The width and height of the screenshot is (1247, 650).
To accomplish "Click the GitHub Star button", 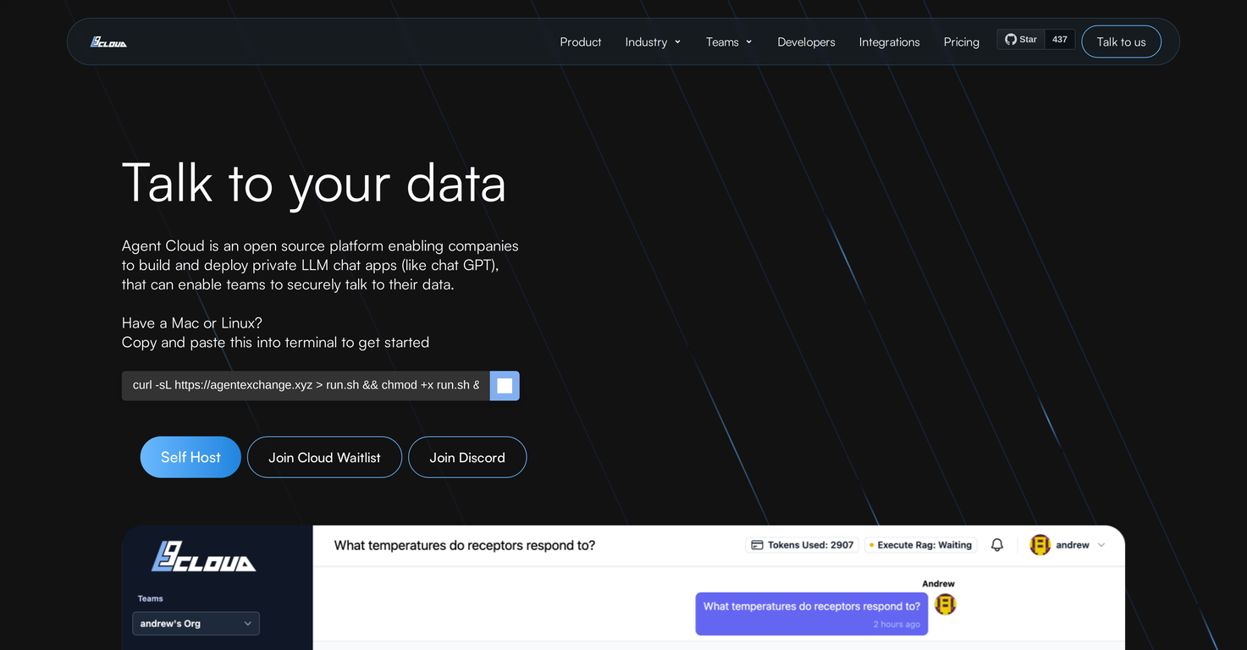I will pyautogui.click(x=1021, y=39).
